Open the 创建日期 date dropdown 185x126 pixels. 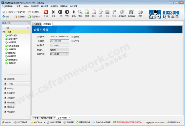(68, 54)
